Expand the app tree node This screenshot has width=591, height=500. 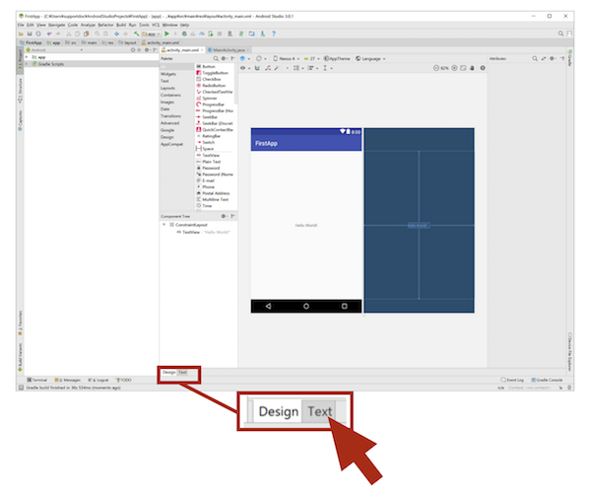[x=27, y=57]
